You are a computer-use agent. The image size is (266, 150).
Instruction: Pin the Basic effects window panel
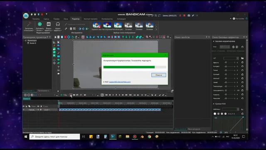(244, 37)
